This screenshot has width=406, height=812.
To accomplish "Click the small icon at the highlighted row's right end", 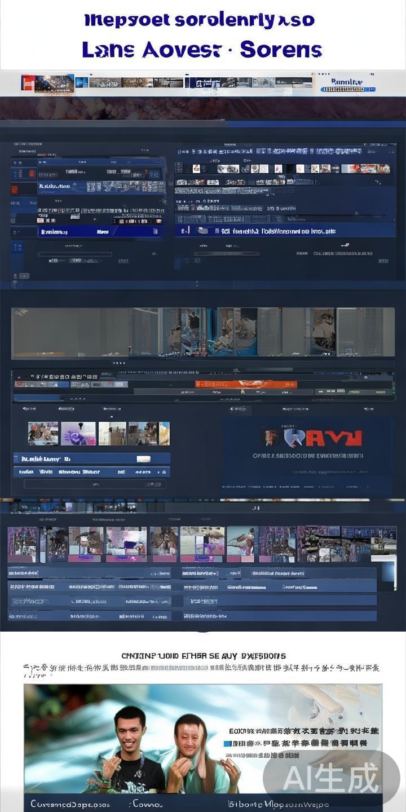I will click(x=155, y=232).
